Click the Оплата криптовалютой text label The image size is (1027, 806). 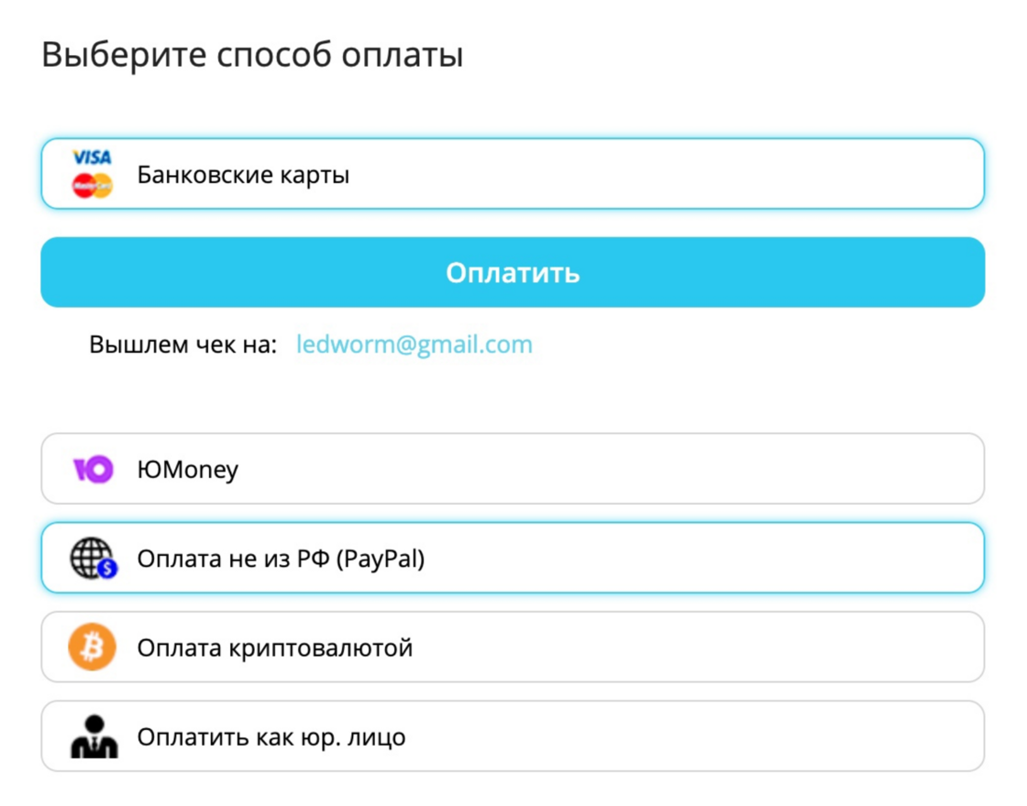[x=274, y=648]
